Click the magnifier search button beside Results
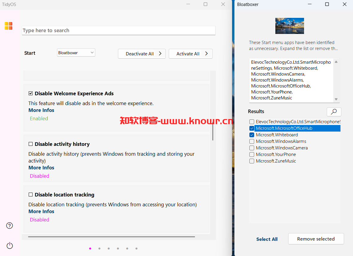Screen dimensions: 353x256 334,112
